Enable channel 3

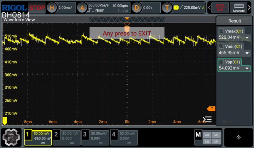click(95, 138)
